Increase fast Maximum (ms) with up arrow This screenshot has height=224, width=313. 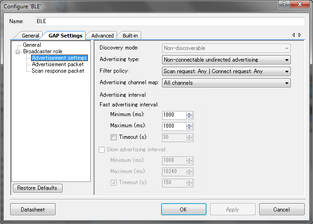coord(189,124)
